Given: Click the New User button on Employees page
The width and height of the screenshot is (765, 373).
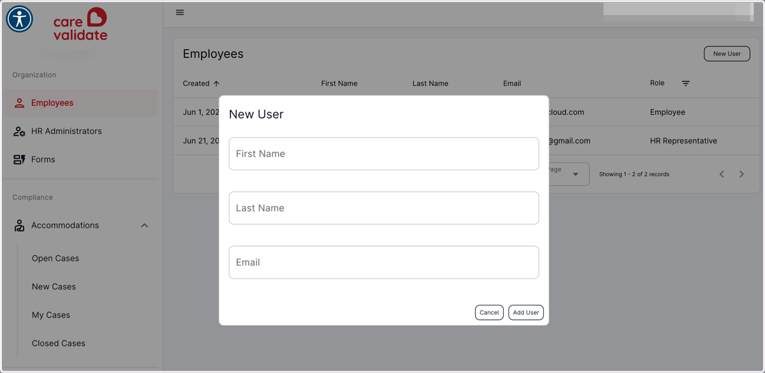Looking at the screenshot, I should click(x=727, y=54).
